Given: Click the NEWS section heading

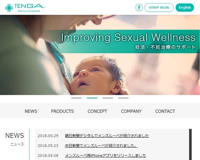Looking at the screenshot, I should click(15, 136).
